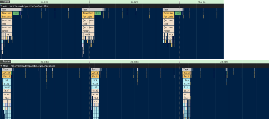Select the third Task bar in bottom timeline
Viewport: 269px width, 119px height.
point(187,70)
